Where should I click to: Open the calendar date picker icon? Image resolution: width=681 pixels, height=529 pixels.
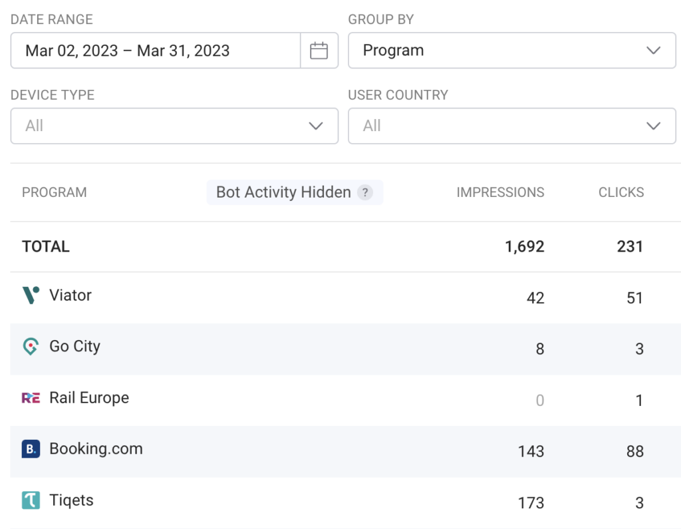click(x=319, y=51)
